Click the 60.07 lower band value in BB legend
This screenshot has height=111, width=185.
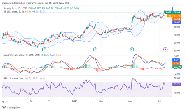pos(43,12)
